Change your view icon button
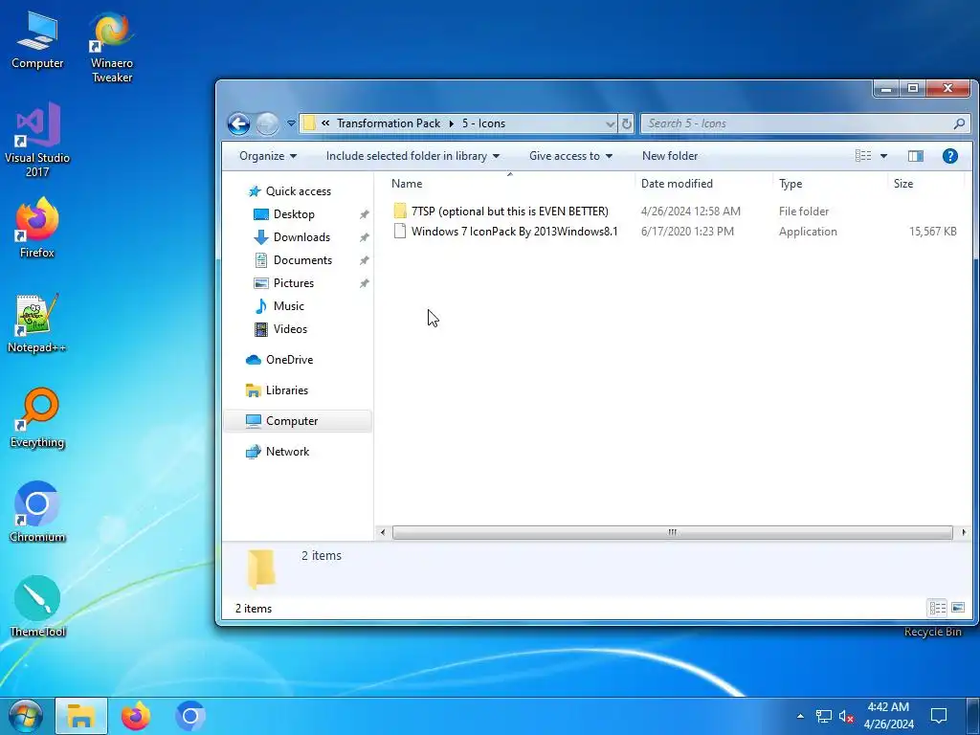Viewport: 980px width, 735px height. pos(863,156)
